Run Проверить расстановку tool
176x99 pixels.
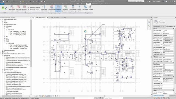click(x=65, y=9)
